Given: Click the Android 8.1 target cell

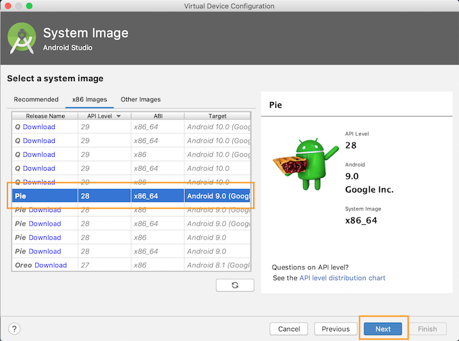Looking at the screenshot, I should pyautogui.click(x=217, y=265).
